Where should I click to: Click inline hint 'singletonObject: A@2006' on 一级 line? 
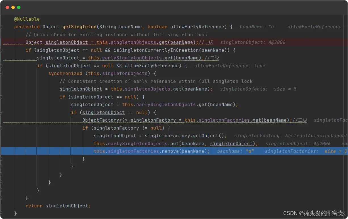(253, 42)
